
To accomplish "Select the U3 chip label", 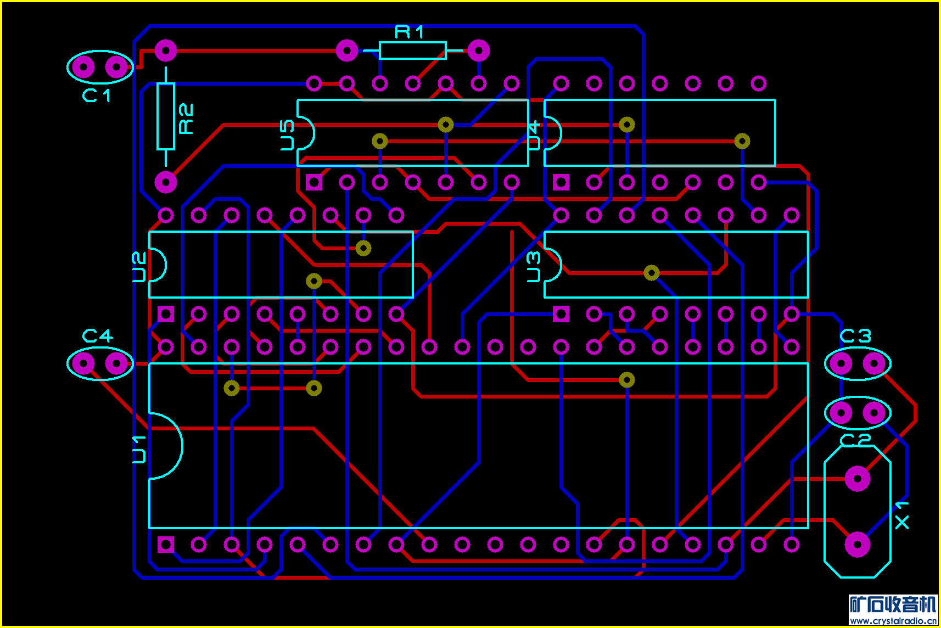I will tap(534, 266).
